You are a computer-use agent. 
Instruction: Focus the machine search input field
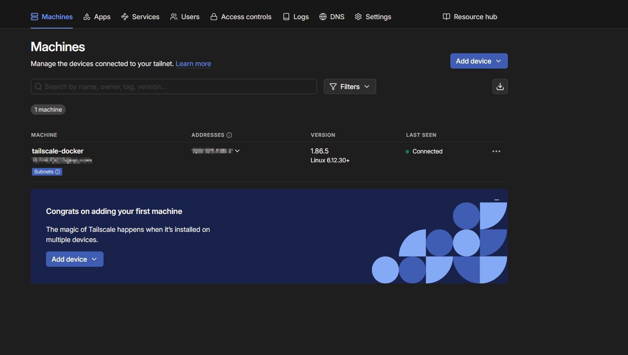coord(179,87)
